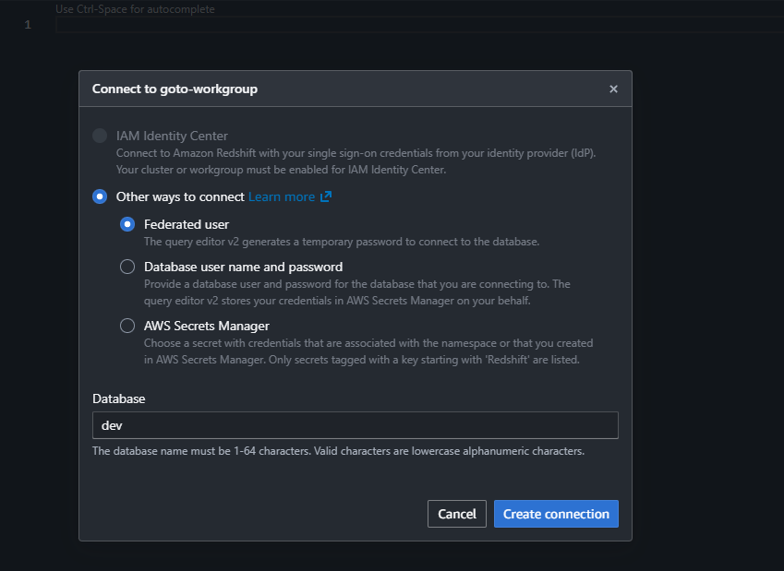Click the Connect to goto-workgroup dialog title
This screenshot has height=571, width=784.
click(x=175, y=89)
